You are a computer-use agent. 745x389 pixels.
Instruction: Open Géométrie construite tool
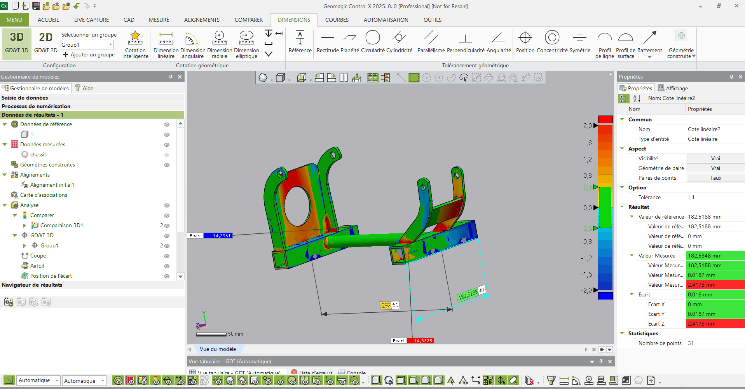(x=680, y=44)
